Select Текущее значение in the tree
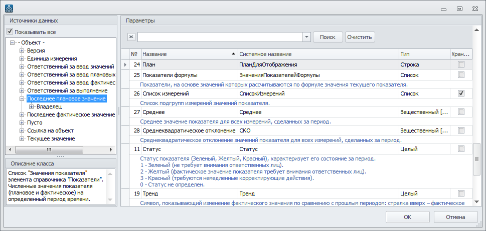The image size is (486, 231). [x=51, y=138]
